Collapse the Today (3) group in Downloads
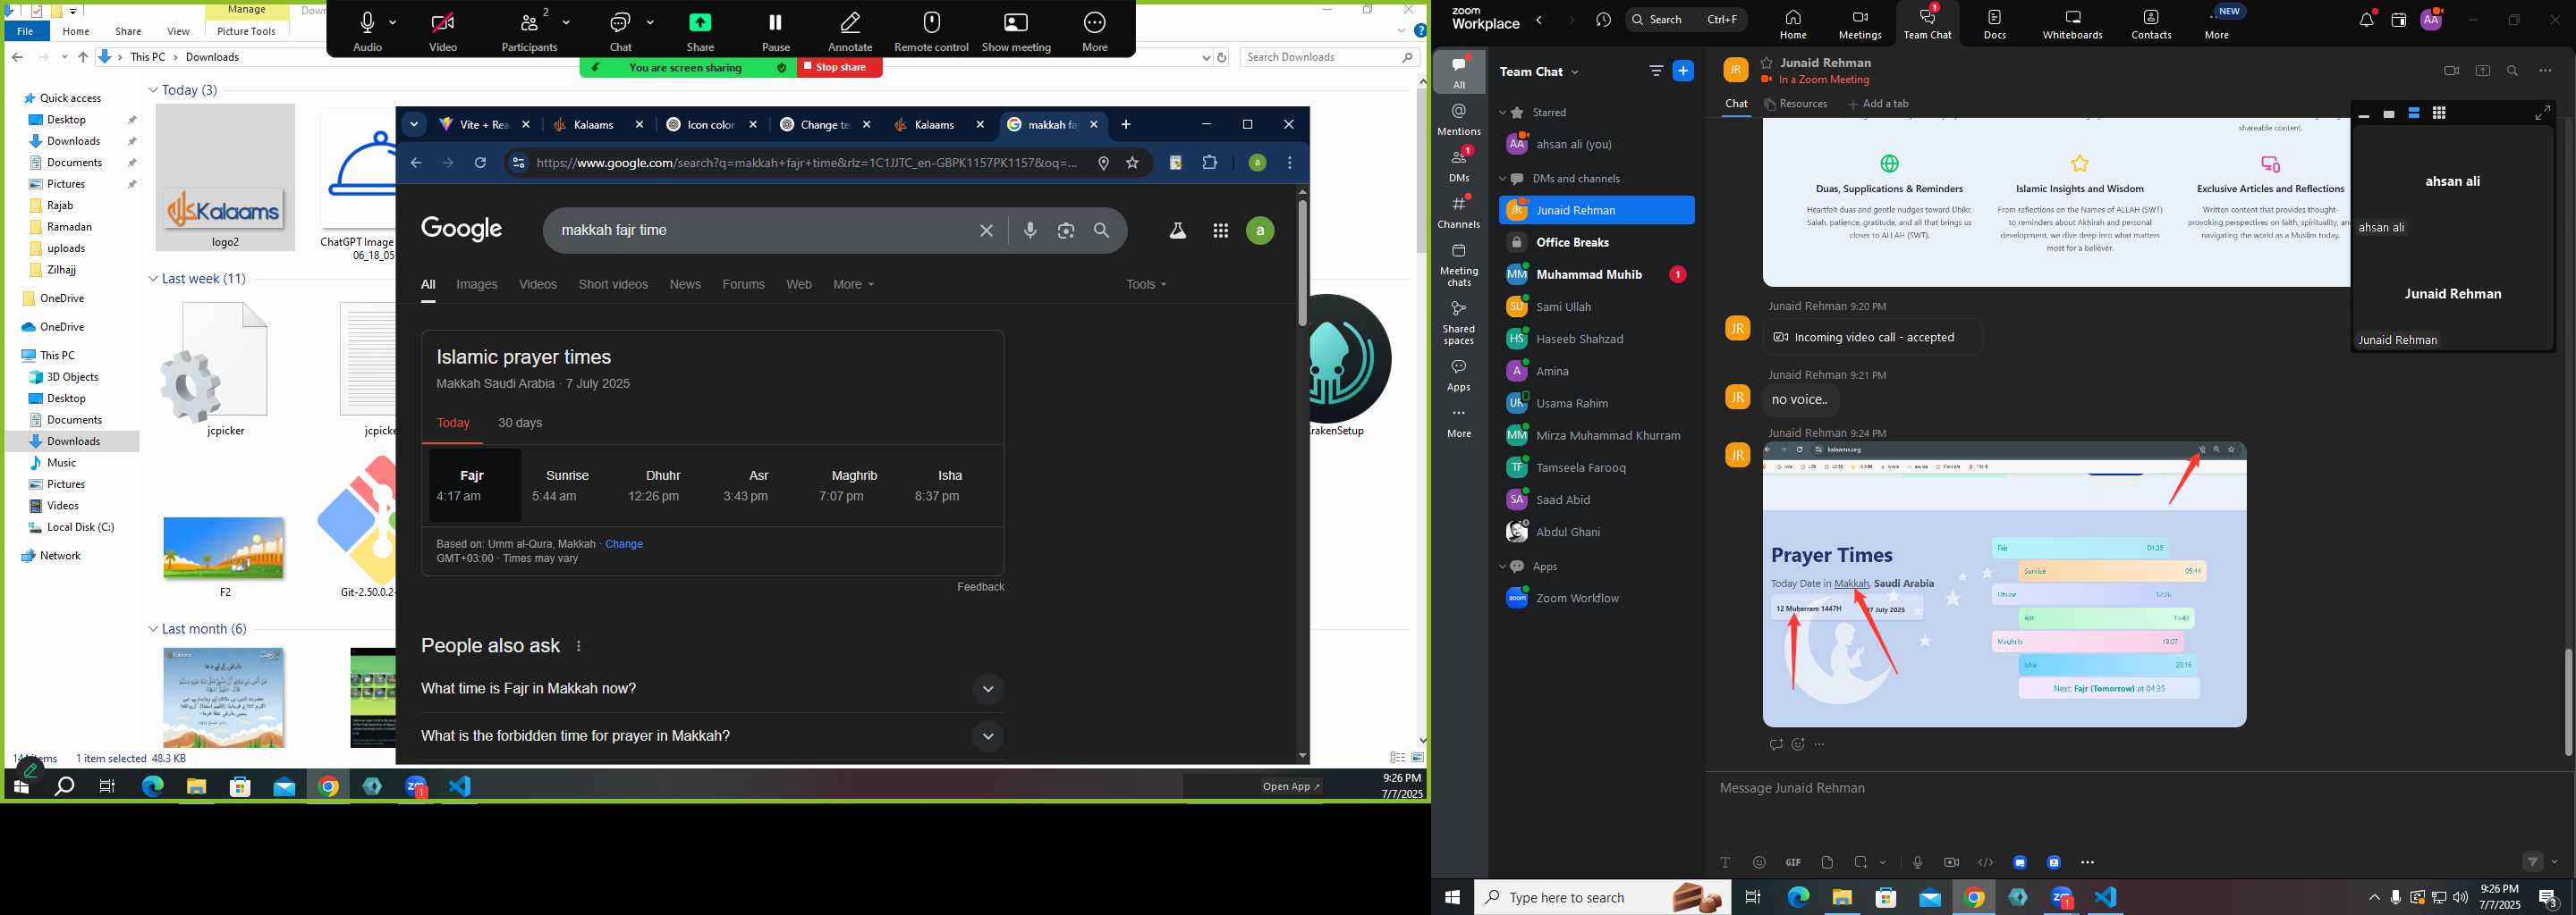The width and height of the screenshot is (2576, 915). click(153, 90)
